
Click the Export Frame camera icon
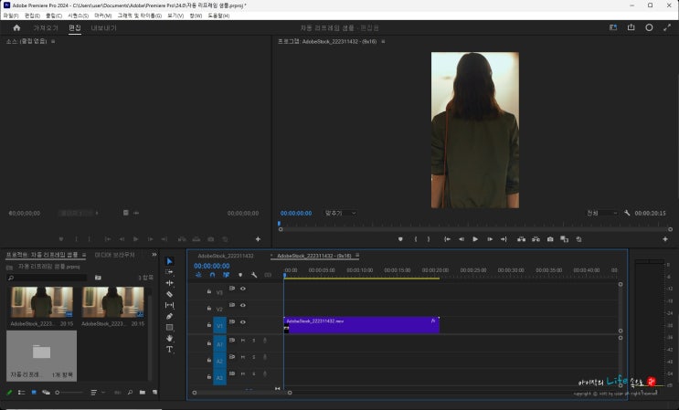click(x=549, y=239)
